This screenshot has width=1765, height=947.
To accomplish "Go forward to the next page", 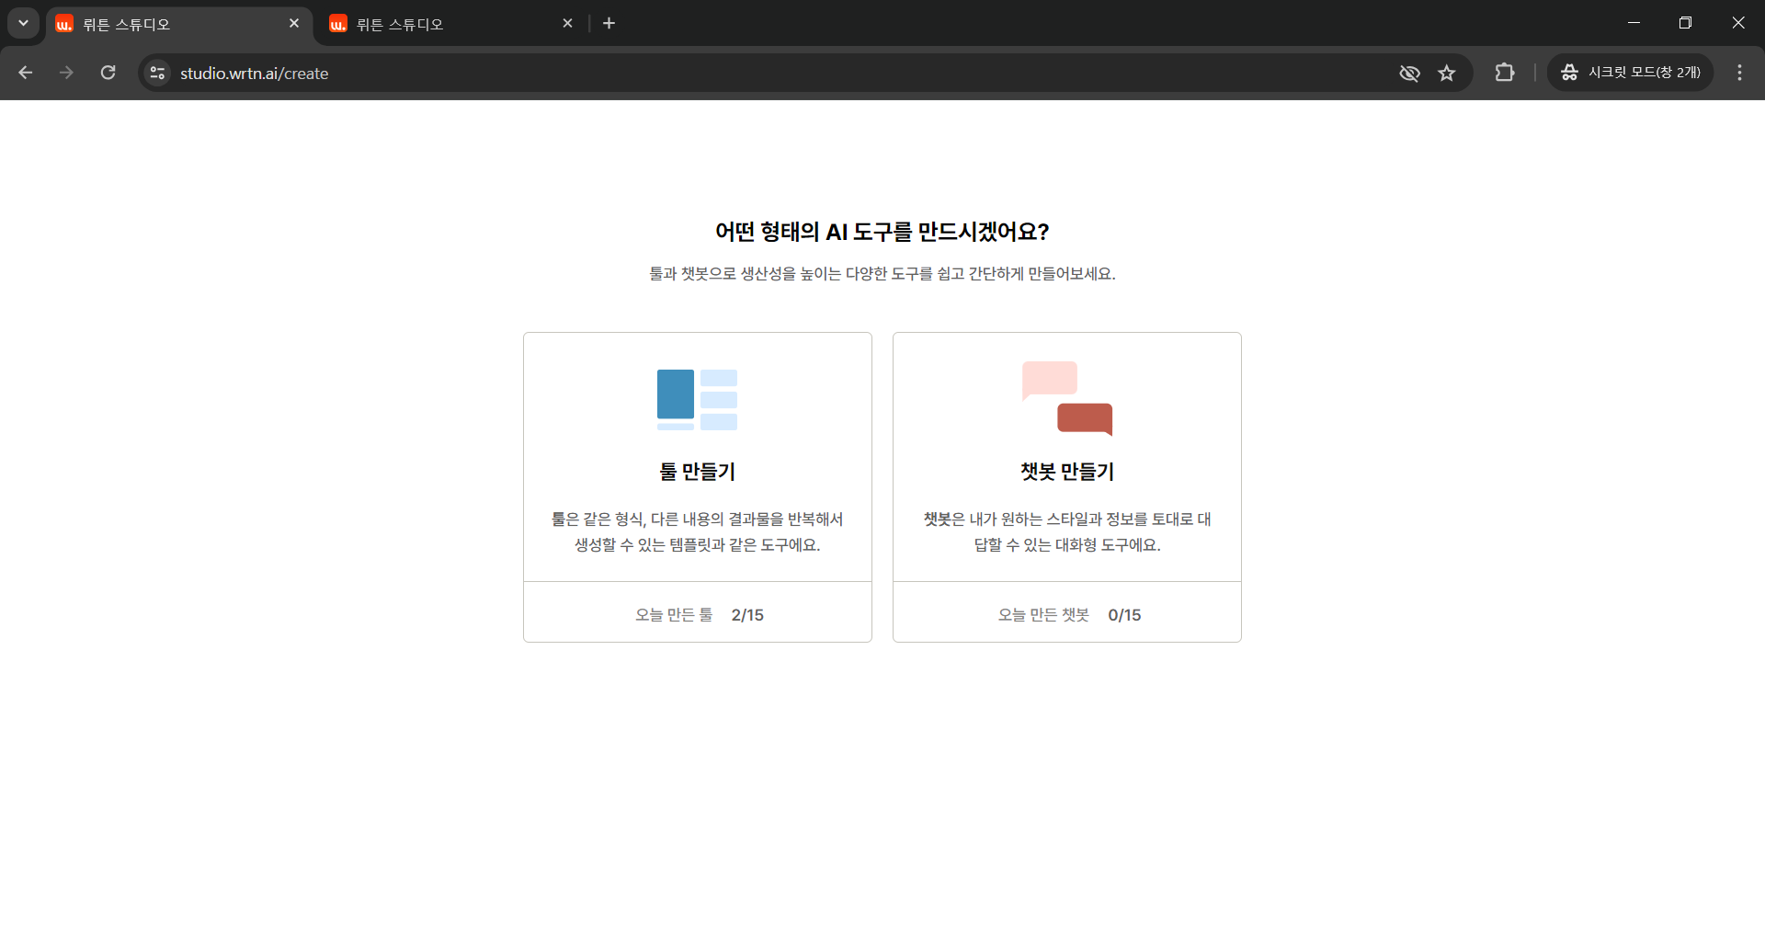I will [x=66, y=73].
